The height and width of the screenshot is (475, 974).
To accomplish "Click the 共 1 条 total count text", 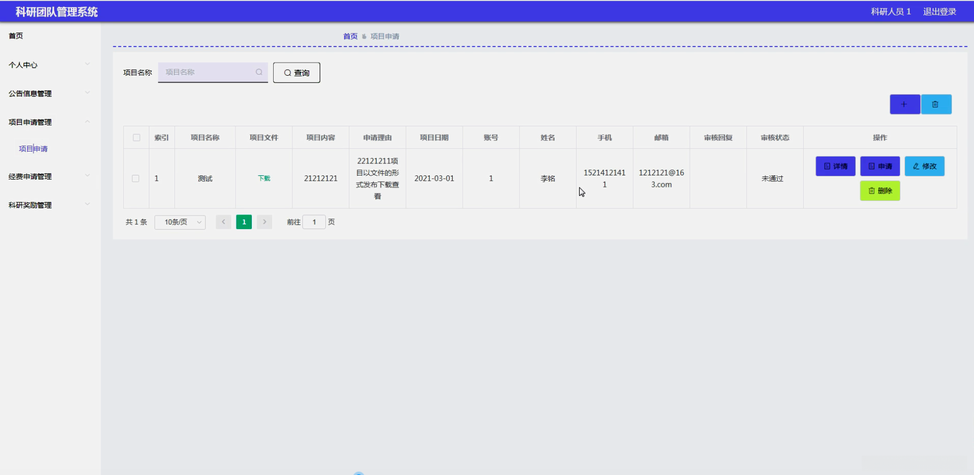I will pyautogui.click(x=136, y=222).
